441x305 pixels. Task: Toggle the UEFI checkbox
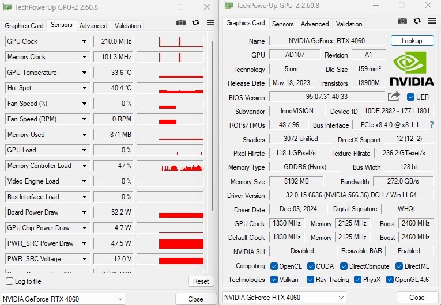[410, 97]
